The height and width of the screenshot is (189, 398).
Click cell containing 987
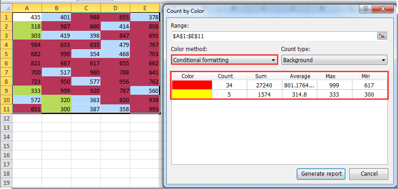(x=56, y=26)
